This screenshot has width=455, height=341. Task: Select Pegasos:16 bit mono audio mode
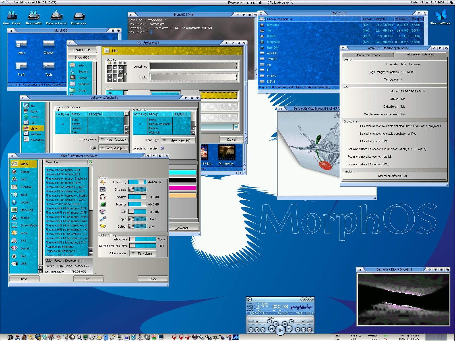tap(67, 247)
